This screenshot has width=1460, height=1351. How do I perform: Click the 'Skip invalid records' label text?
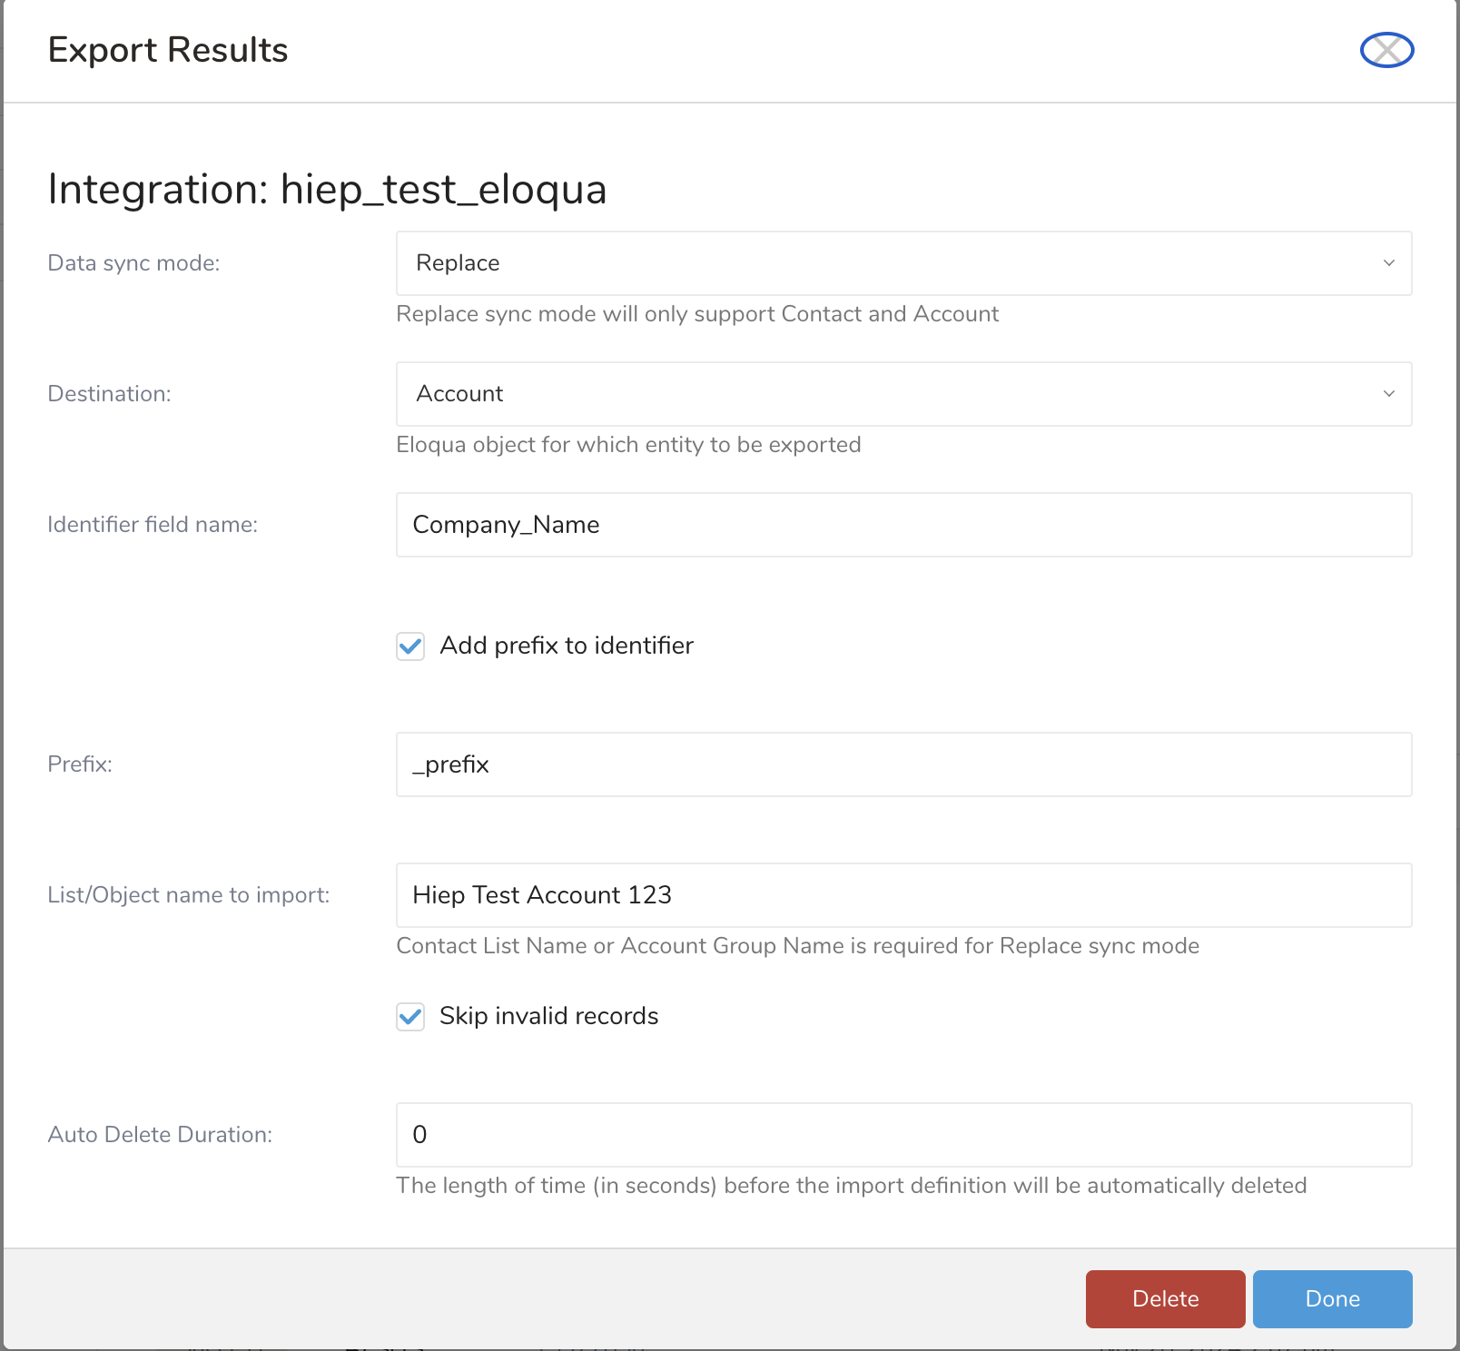[548, 1016]
